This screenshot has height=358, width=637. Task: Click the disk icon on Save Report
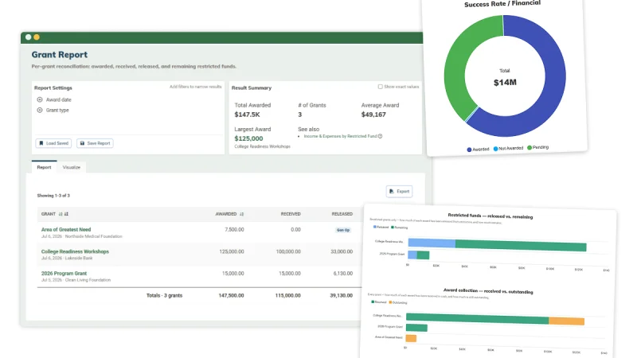click(x=82, y=143)
